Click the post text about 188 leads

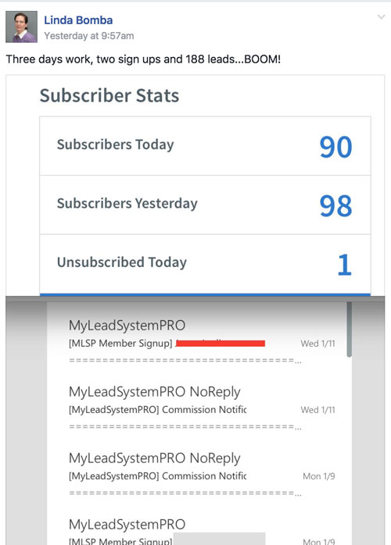point(143,59)
